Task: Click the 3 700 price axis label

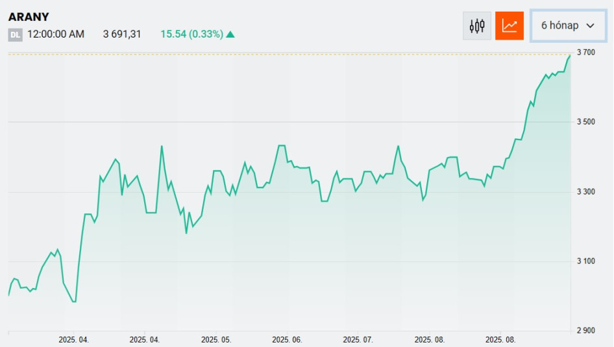Action: pos(586,52)
